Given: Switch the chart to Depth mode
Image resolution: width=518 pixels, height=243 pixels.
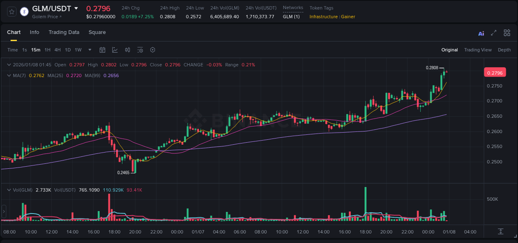Looking at the screenshot, I should click(x=504, y=50).
